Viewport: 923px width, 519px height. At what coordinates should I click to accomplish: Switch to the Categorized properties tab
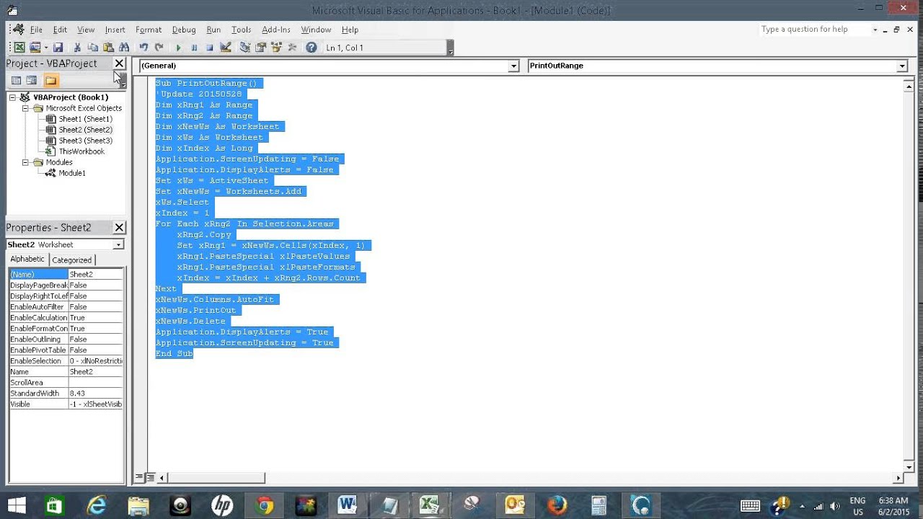tap(71, 259)
